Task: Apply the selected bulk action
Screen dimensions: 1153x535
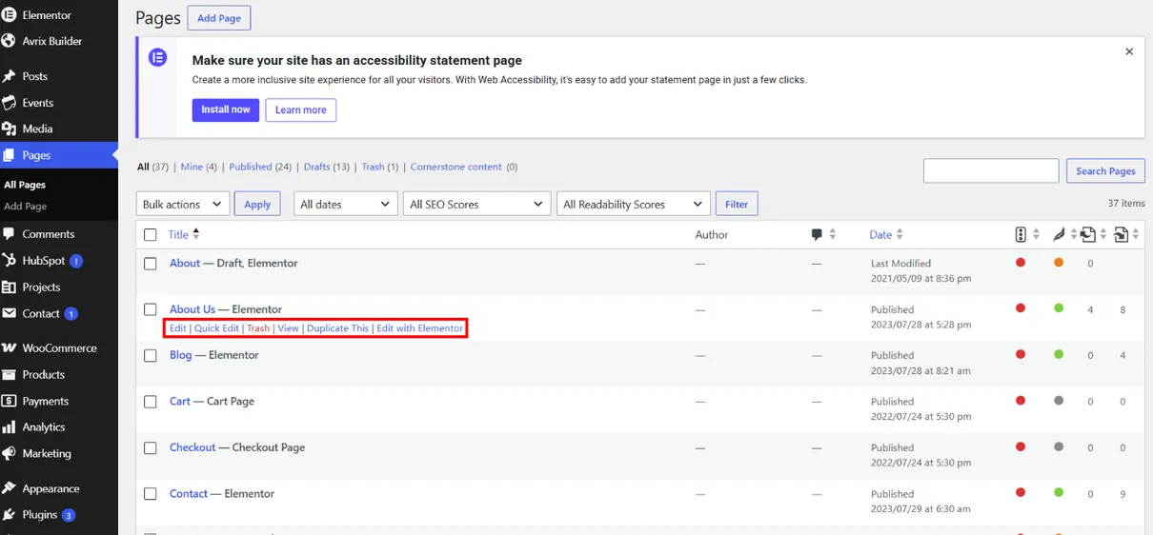Action: 257,204
